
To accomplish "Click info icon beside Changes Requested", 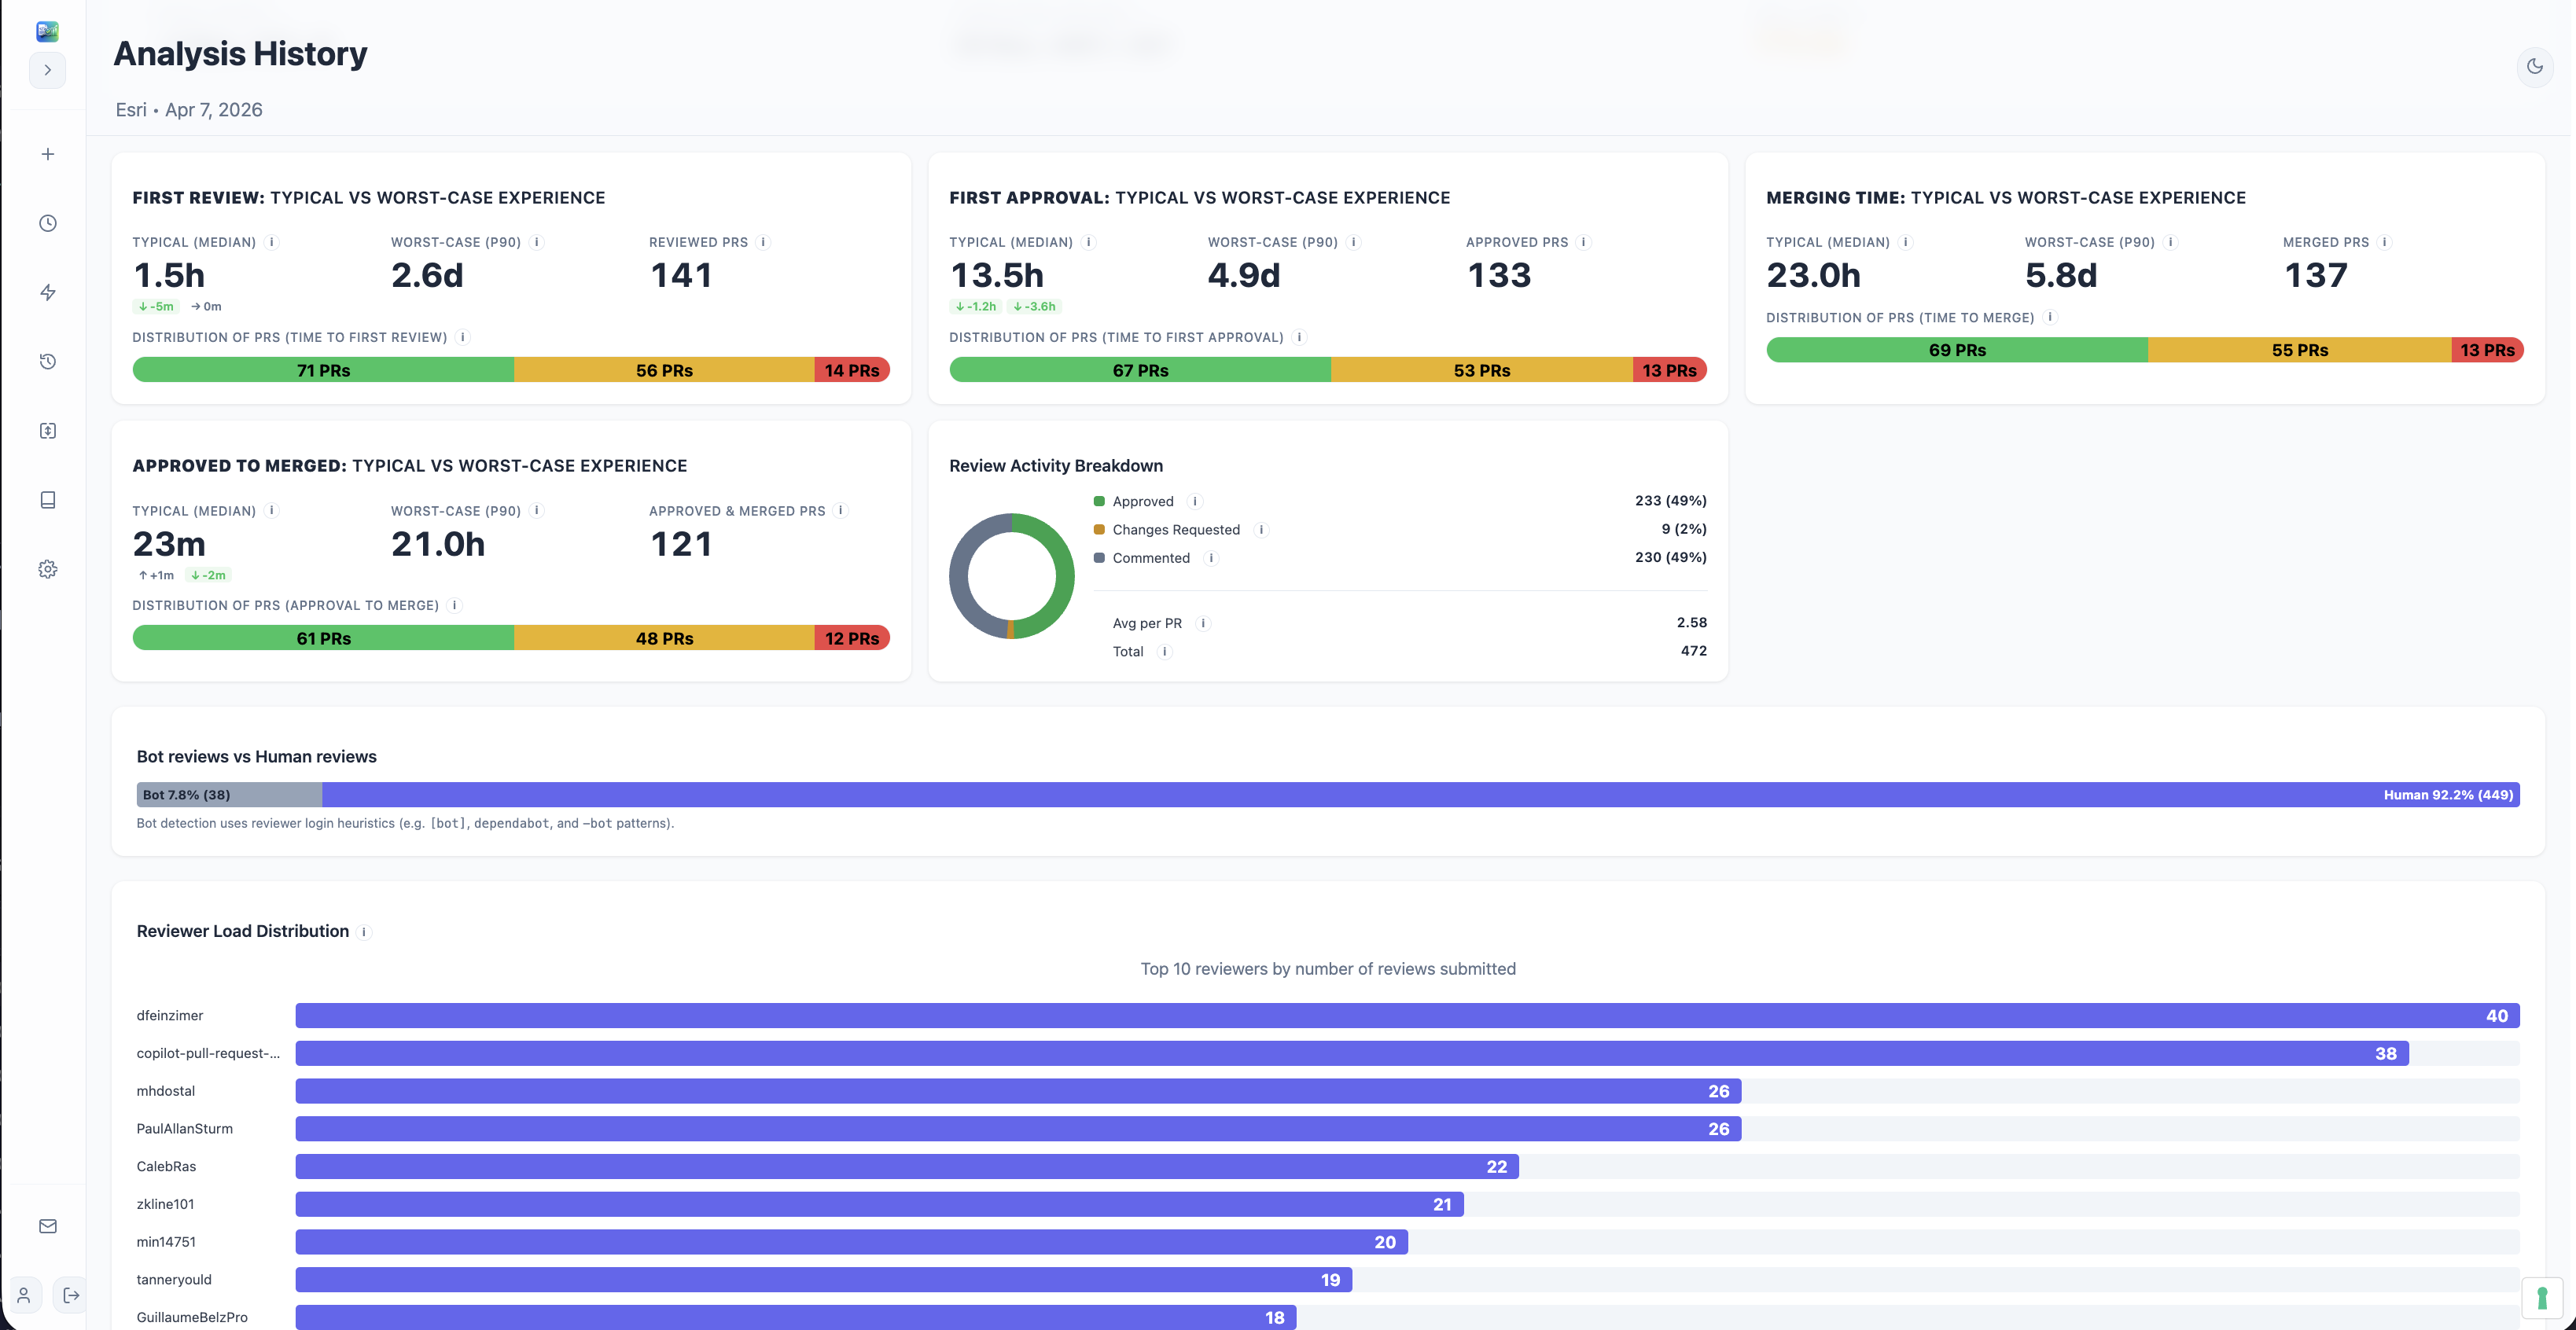I will point(1261,530).
